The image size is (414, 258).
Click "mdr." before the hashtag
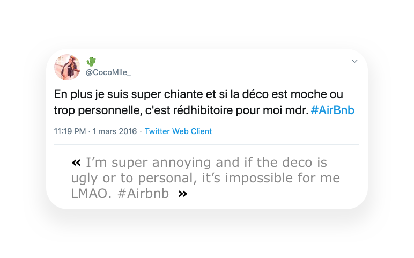tap(297, 110)
